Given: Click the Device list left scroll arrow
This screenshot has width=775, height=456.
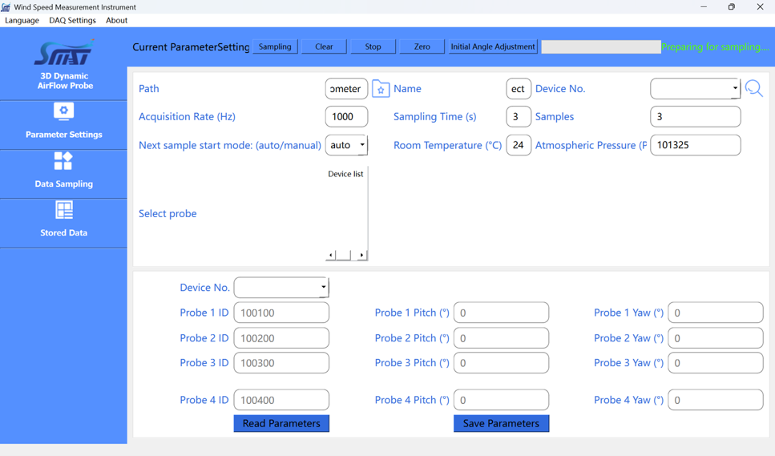Looking at the screenshot, I should (x=331, y=255).
